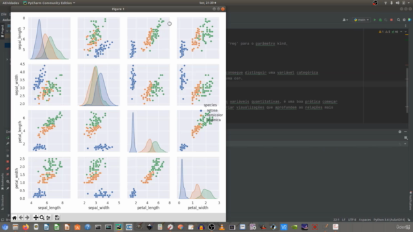
Task: Minimize the run panel with dash icon
Action: point(405,131)
